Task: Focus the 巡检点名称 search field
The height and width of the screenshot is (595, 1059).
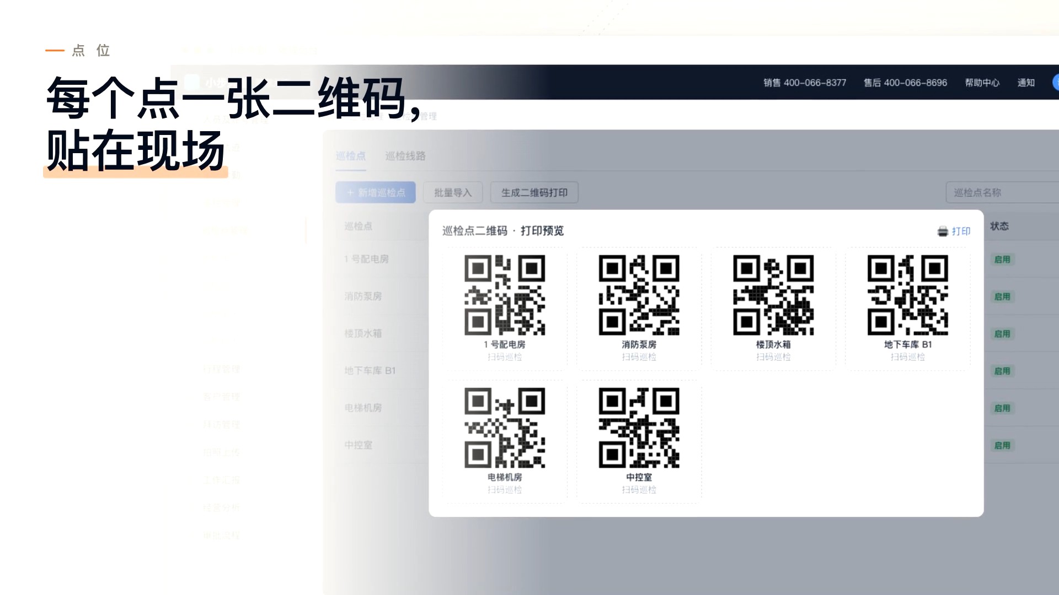Action: 1002,192
